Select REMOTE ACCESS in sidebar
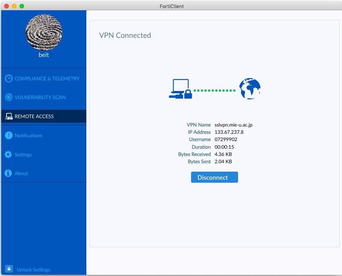The width and height of the screenshot is (342, 276). 44,116
